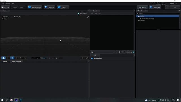The width and height of the screenshot is (181, 102).
Task: Open the Yandex browser from the taskbar
Action: click(12, 100)
